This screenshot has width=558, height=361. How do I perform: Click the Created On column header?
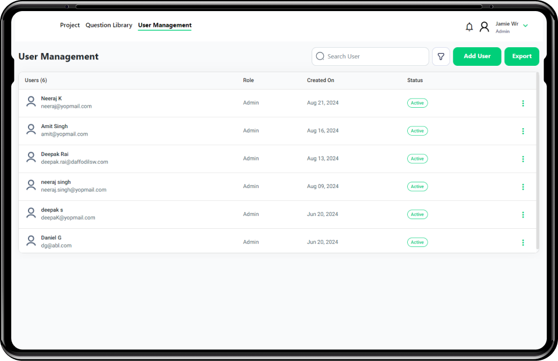pyautogui.click(x=320, y=80)
